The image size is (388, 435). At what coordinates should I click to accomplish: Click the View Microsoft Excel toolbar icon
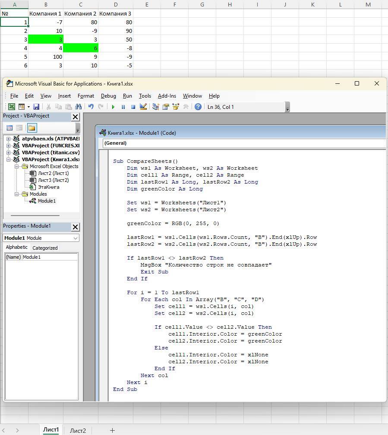12,107
